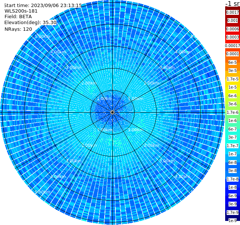Click the 1e-7 colorbar label
The width and height of the screenshot is (240, 225).
coord(233,154)
